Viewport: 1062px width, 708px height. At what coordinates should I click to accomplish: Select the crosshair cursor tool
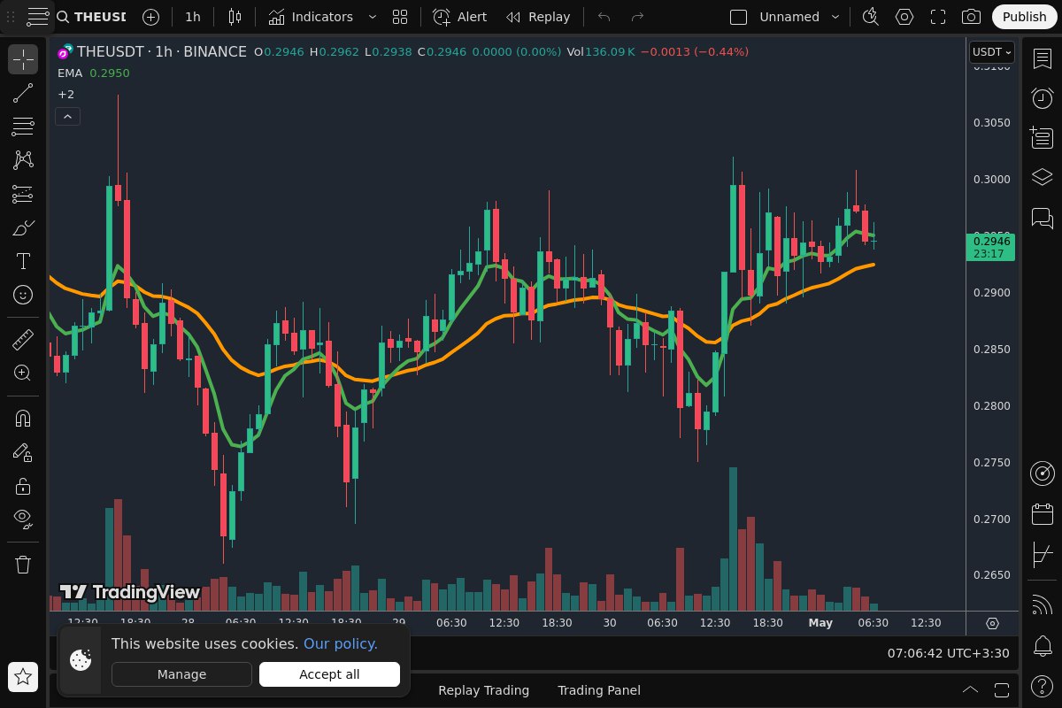pos(23,59)
